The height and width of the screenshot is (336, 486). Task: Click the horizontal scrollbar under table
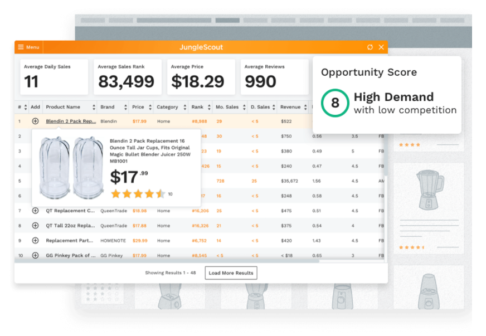tap(167, 261)
